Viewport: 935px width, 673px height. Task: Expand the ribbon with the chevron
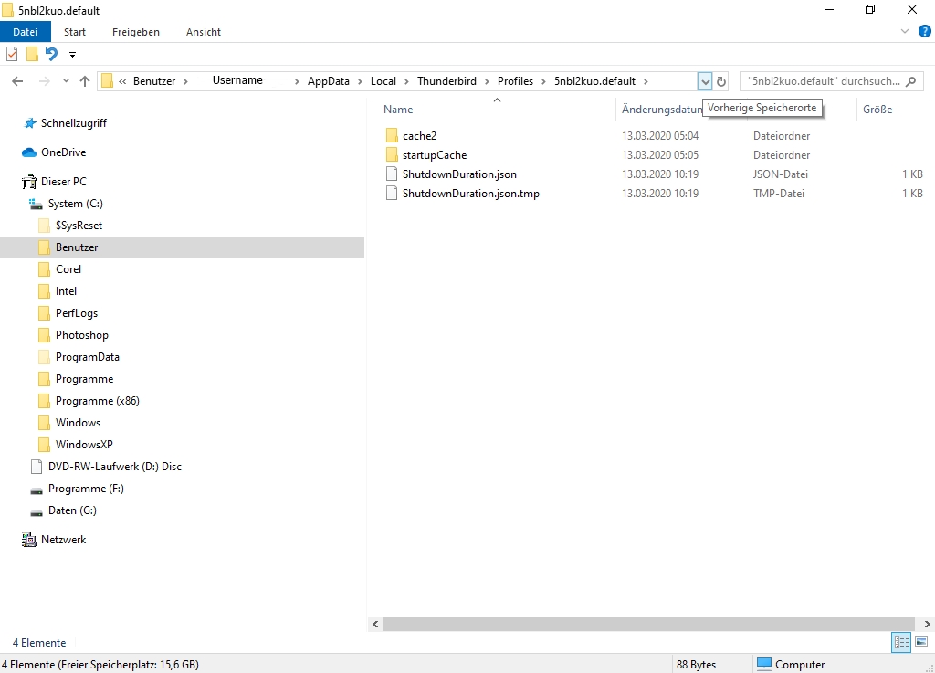point(905,31)
